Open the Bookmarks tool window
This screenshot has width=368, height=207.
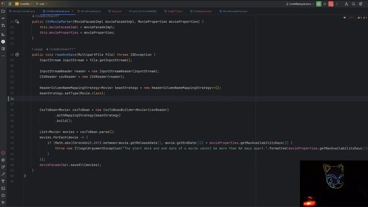(x=3, y=49)
